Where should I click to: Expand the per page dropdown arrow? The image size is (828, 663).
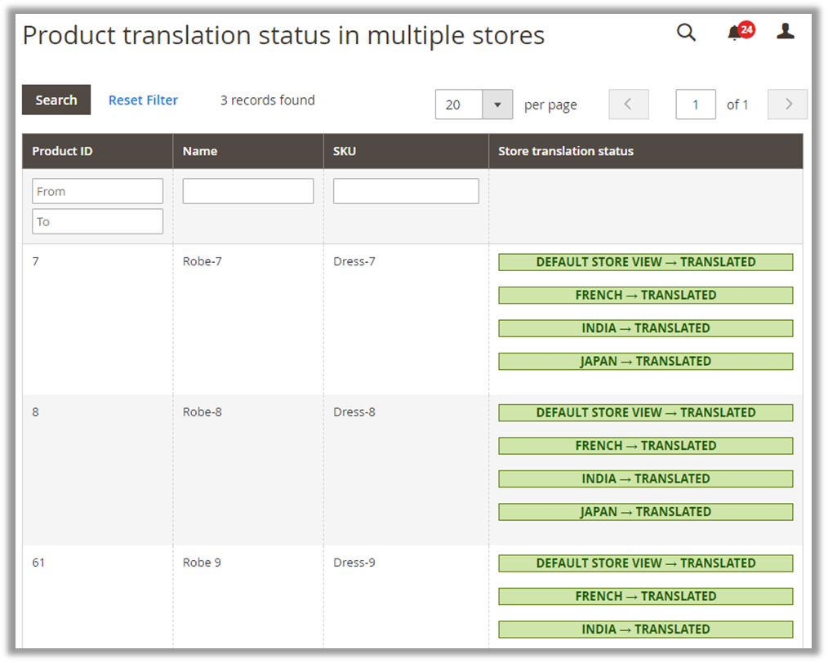pos(497,105)
